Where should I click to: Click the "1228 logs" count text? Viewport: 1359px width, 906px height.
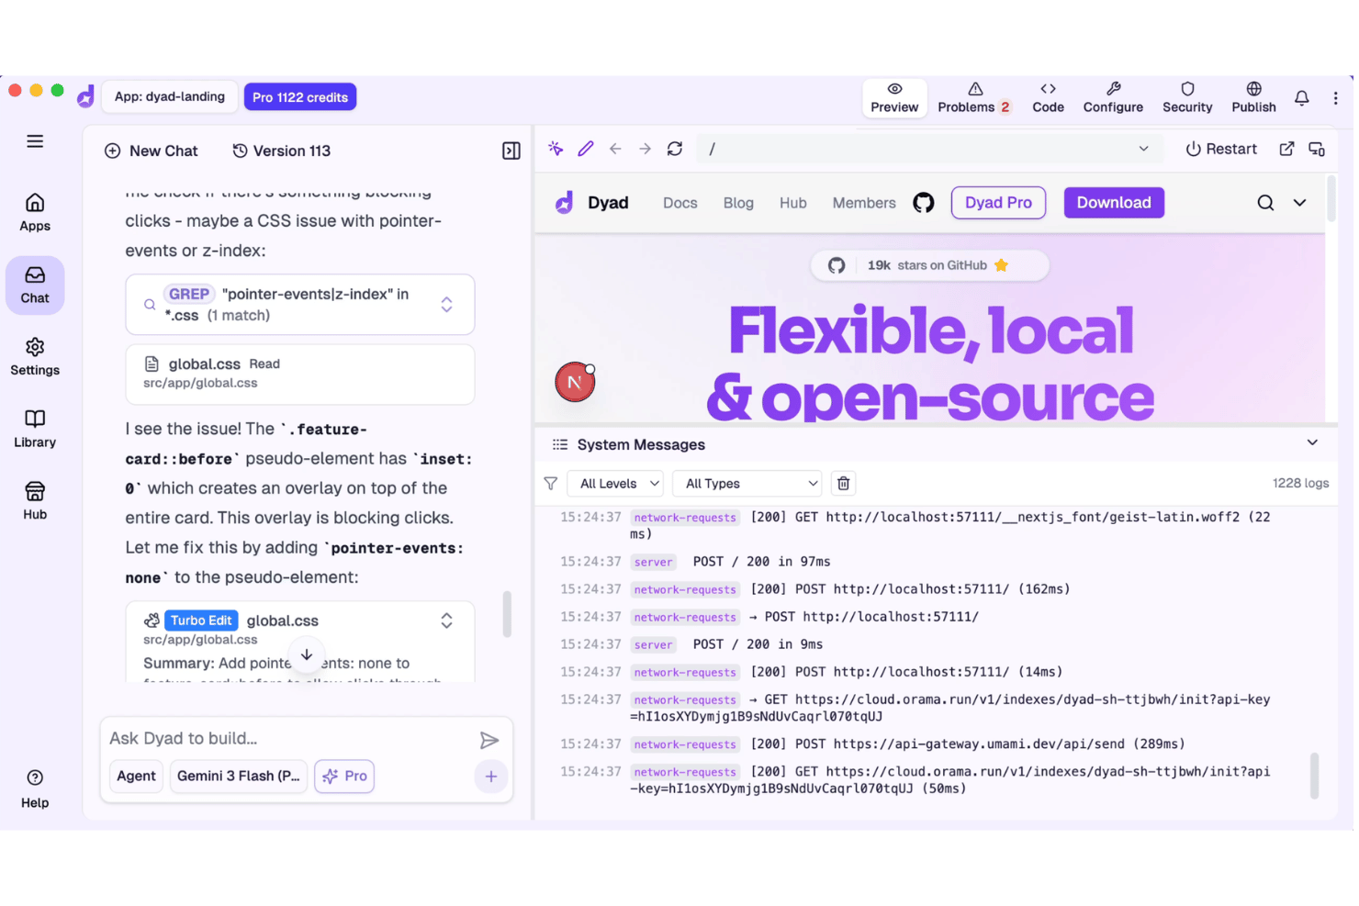pyautogui.click(x=1300, y=484)
